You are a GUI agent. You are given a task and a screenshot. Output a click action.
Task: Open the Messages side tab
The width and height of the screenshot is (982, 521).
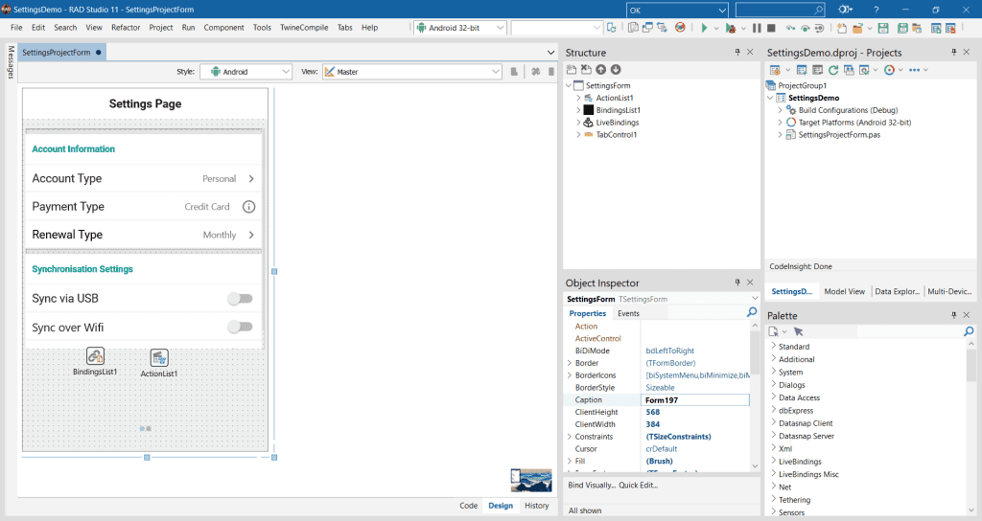pyautogui.click(x=10, y=62)
